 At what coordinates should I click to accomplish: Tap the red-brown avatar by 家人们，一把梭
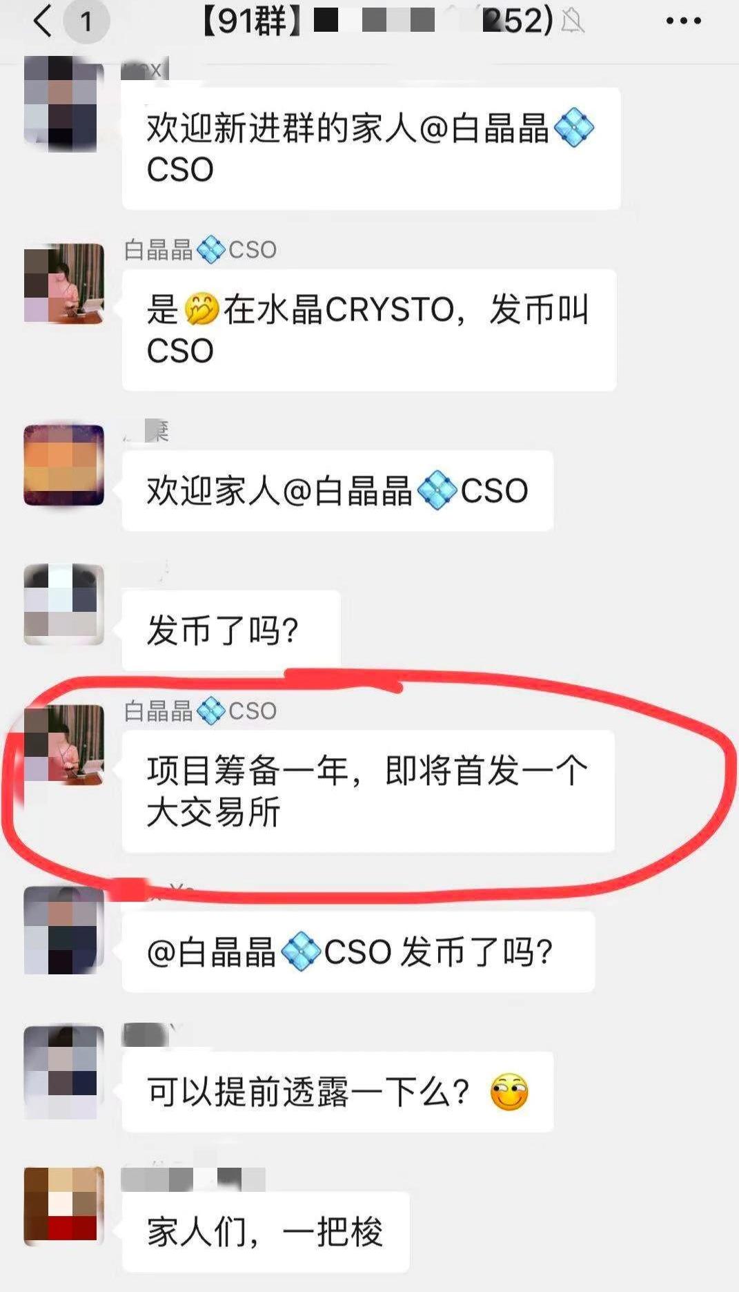[x=63, y=1206]
